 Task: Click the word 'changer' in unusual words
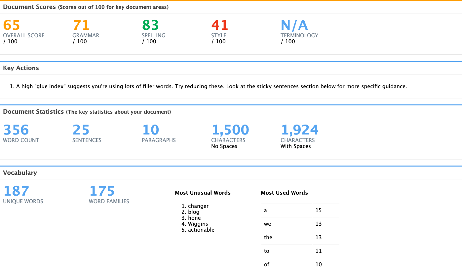[x=198, y=206]
